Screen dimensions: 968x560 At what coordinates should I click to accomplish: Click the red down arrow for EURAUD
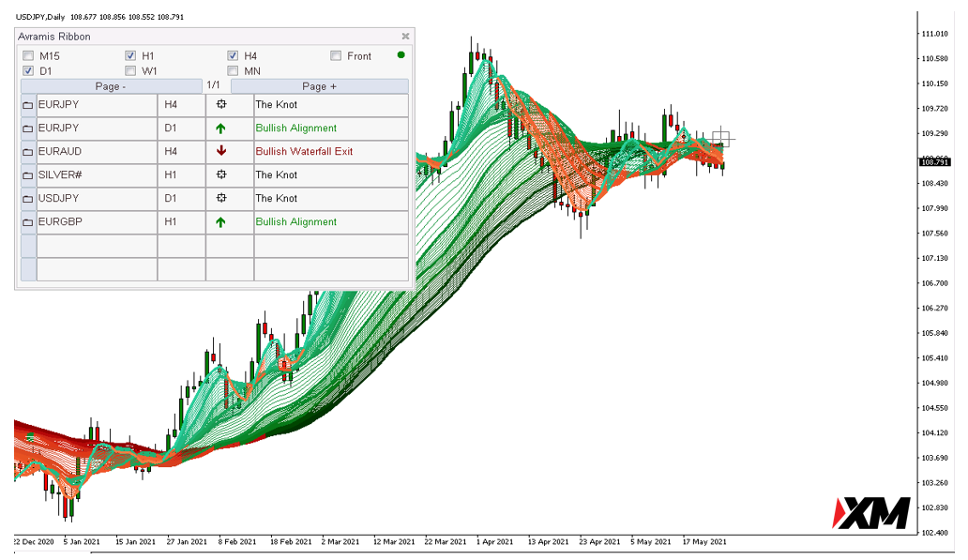[221, 151]
